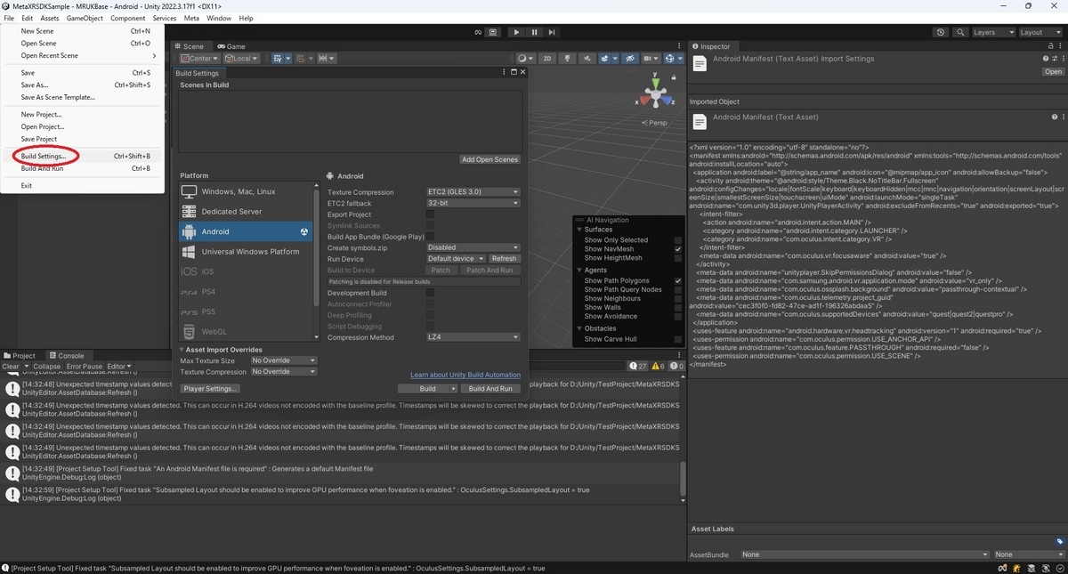Open the Build Settings window kebab menu
Screen dimensions: 1068x574
tap(504, 72)
